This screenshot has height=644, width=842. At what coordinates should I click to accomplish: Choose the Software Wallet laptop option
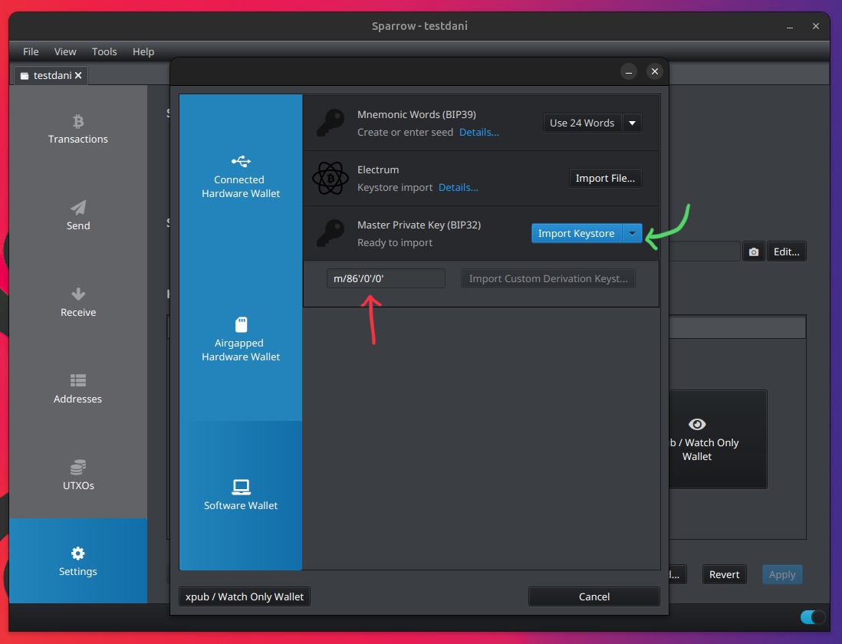[241, 495]
